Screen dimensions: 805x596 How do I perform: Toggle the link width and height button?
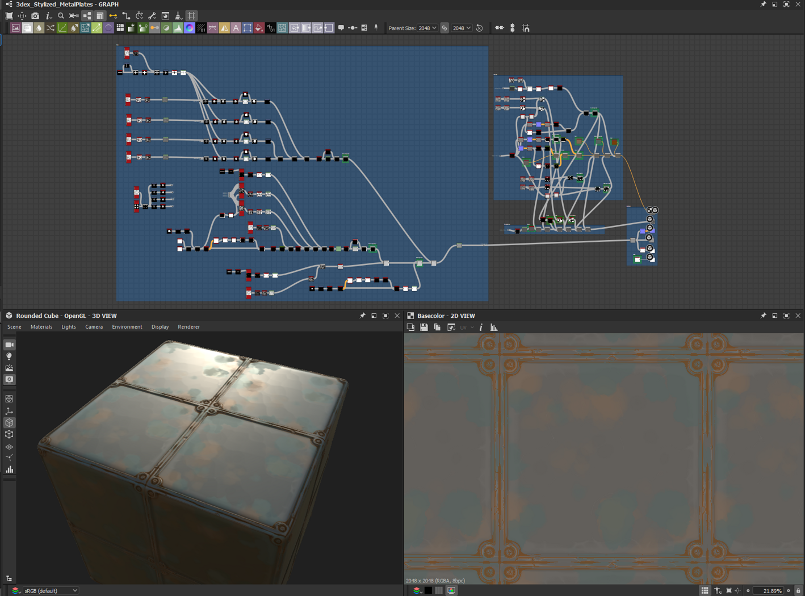click(x=445, y=28)
